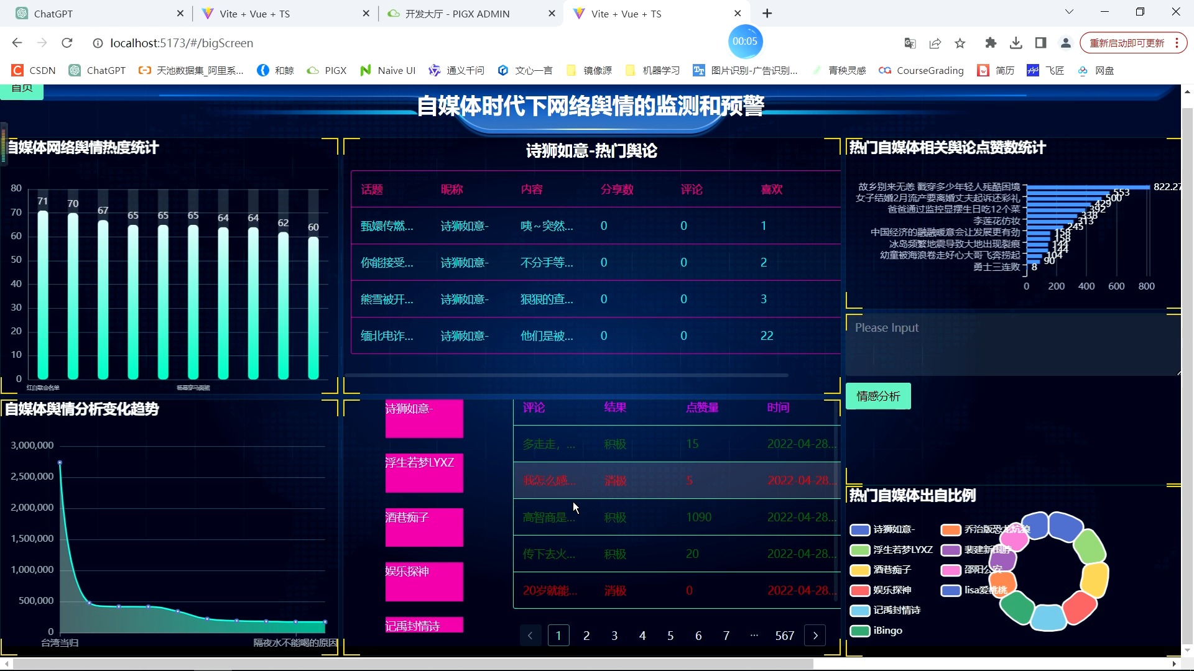Bookmark this page with star icon
Screen dimensions: 1194x671
tap(960, 43)
